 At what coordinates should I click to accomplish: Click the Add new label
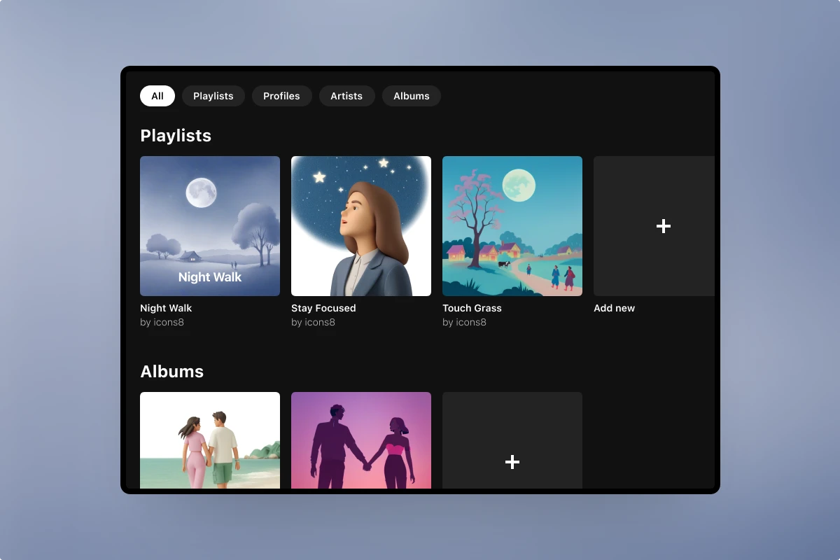pos(614,308)
